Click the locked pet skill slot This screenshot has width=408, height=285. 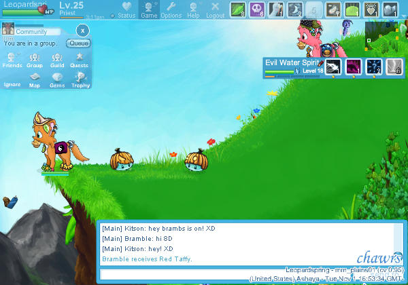[x=394, y=66]
